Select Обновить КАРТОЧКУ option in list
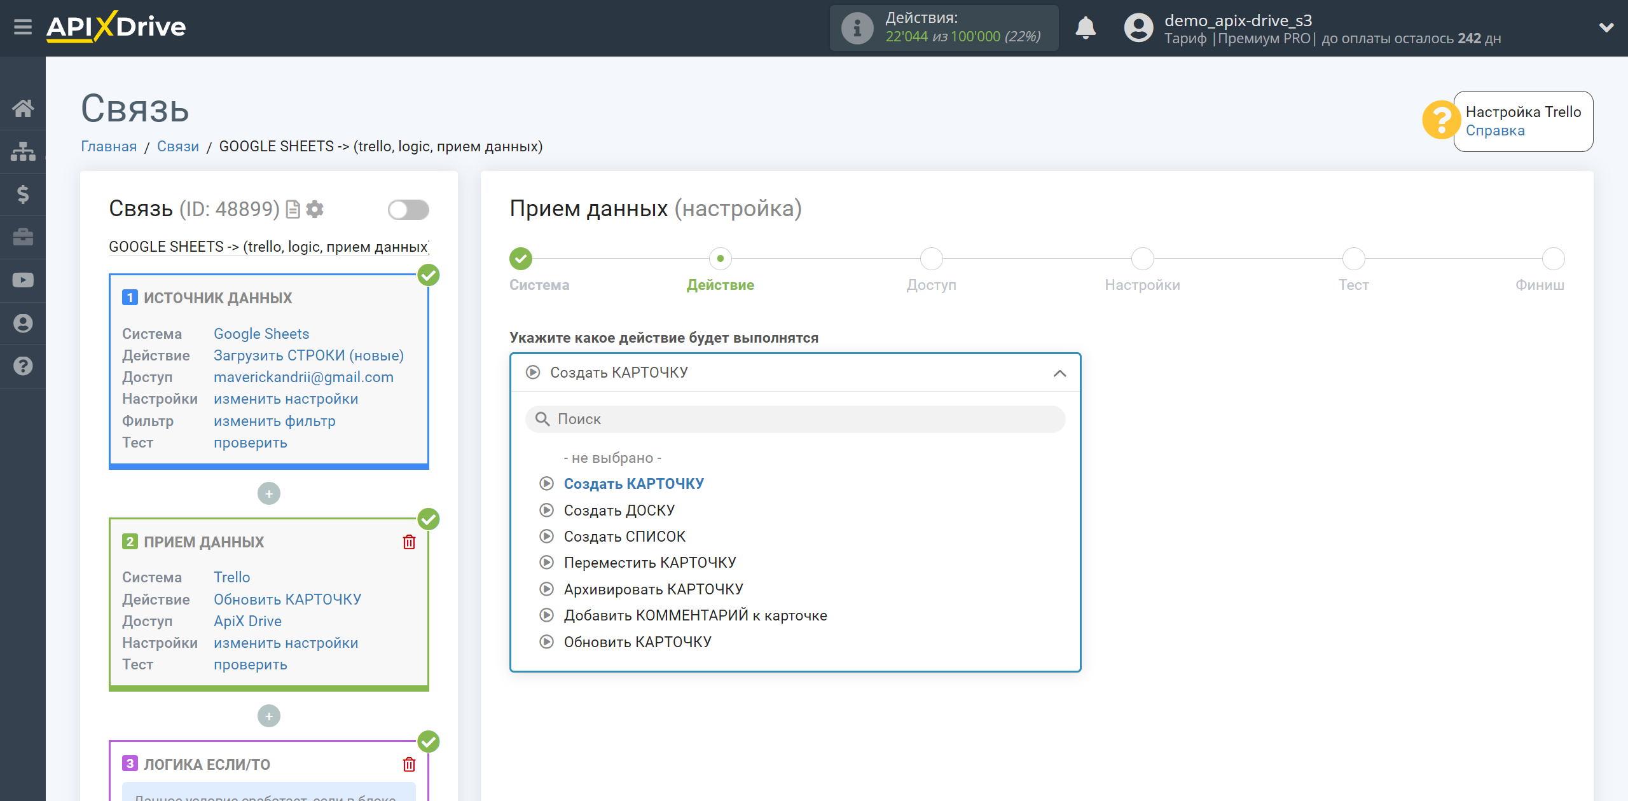Screen dimensions: 1628x801 pos(637,642)
